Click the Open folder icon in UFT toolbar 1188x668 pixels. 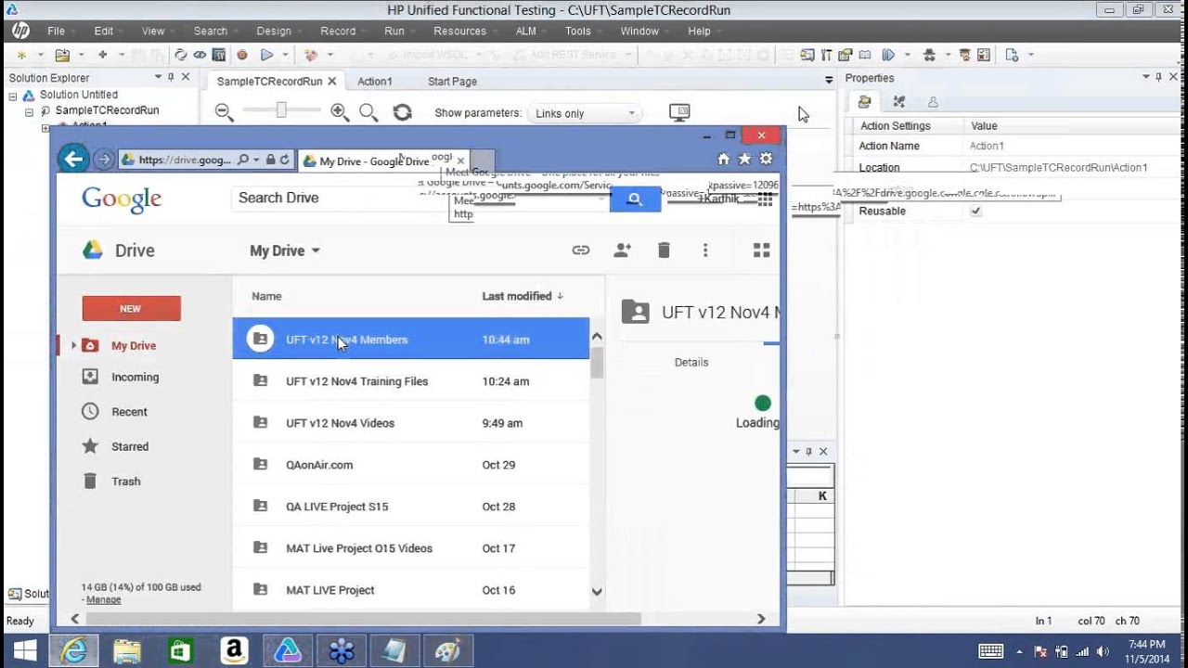pos(62,55)
